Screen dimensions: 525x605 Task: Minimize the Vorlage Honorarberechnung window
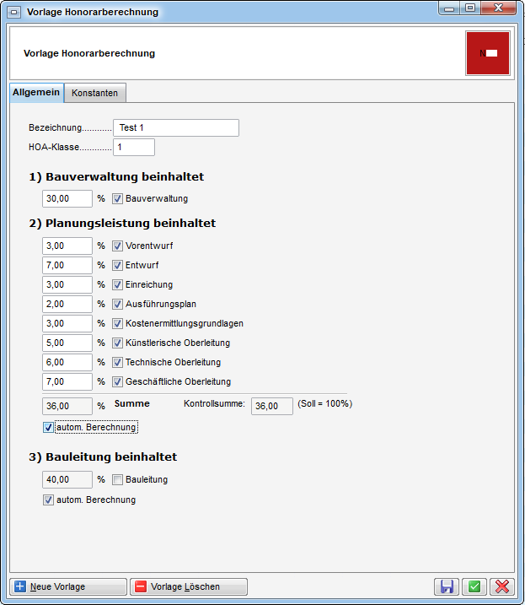[x=449, y=8]
